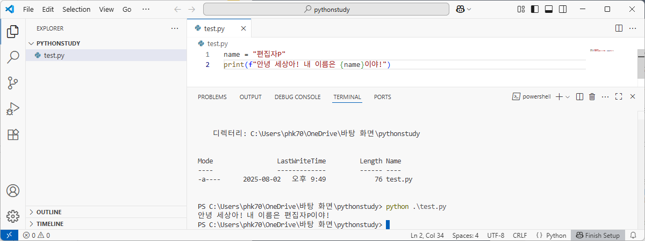Switch to the PROBLEMS tab
The height and width of the screenshot is (241, 645).
pyautogui.click(x=212, y=97)
